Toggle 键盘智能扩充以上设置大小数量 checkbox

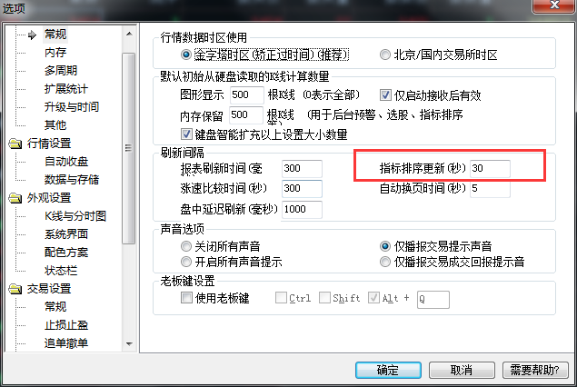click(x=186, y=134)
